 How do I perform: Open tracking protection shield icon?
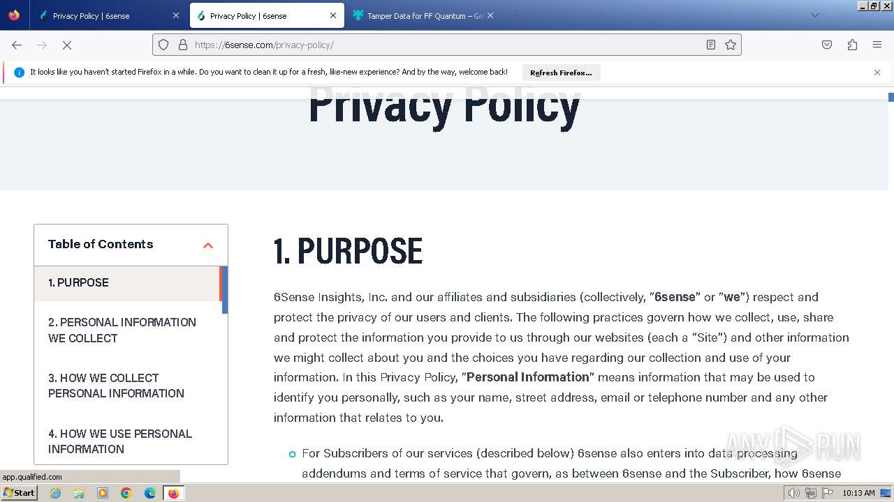(x=163, y=45)
